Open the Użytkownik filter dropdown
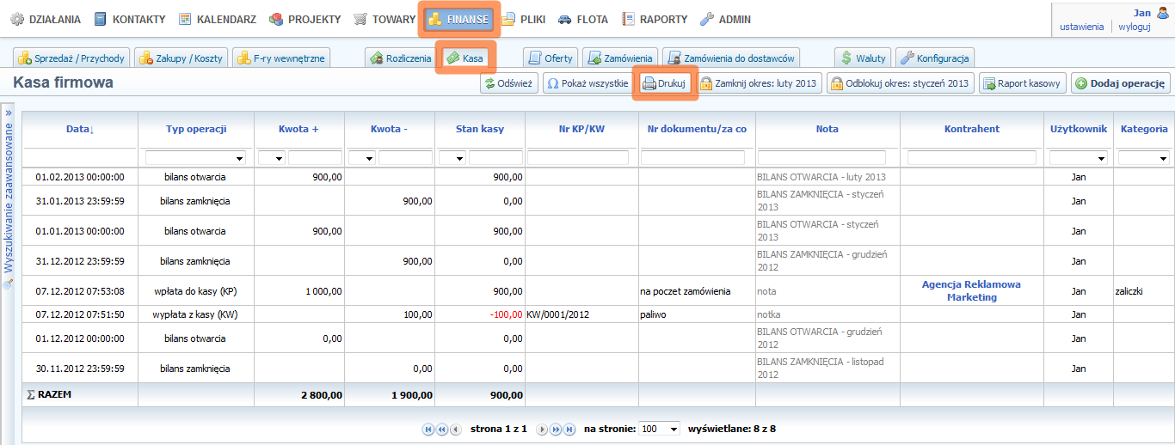This screenshot has width=1175, height=445. tap(1078, 158)
